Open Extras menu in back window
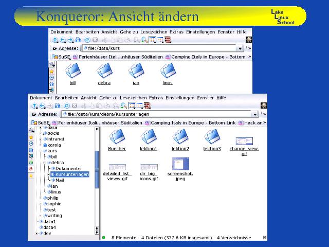This screenshot has height=247, width=329. tap(176, 32)
